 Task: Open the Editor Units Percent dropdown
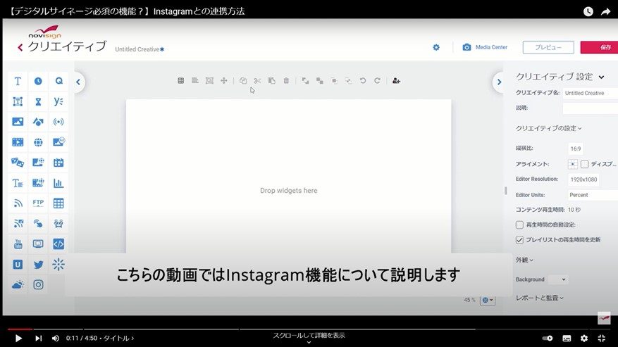592,195
